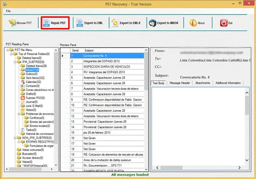Select message 9 RE: Confirmacion disponibilidad
This screenshot has width=256, height=179.
(x=107, y=100)
